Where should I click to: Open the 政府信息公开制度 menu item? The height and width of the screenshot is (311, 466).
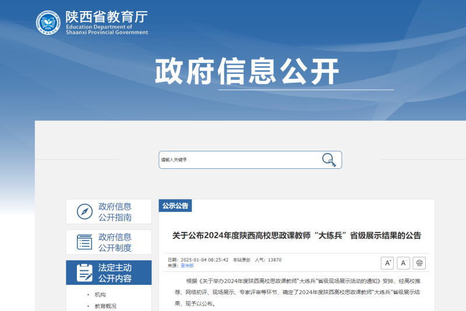(x=115, y=242)
